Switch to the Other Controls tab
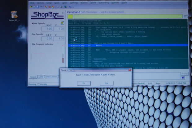192x128 pixels. coord(51,77)
